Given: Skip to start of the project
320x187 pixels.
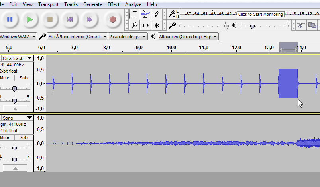Looking at the screenshot, I should [x=70, y=19].
